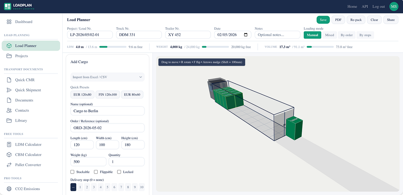Click the Dashboard grid icon

9,22
